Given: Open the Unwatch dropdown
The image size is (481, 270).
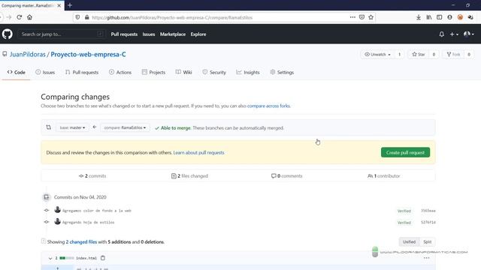Looking at the screenshot, I should (x=377, y=54).
